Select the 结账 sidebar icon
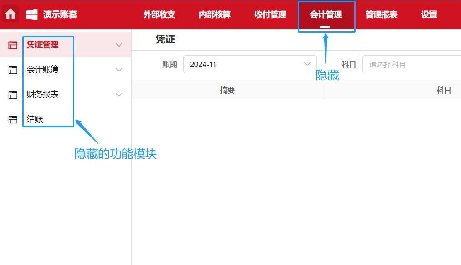461x265 pixels. coord(12,119)
